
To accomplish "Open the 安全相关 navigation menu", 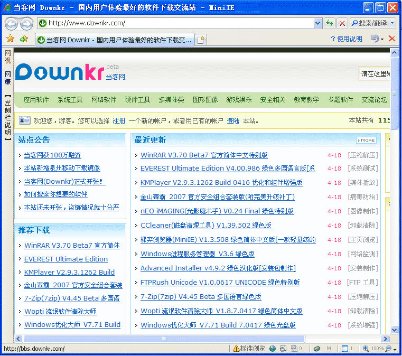I will [x=273, y=99].
